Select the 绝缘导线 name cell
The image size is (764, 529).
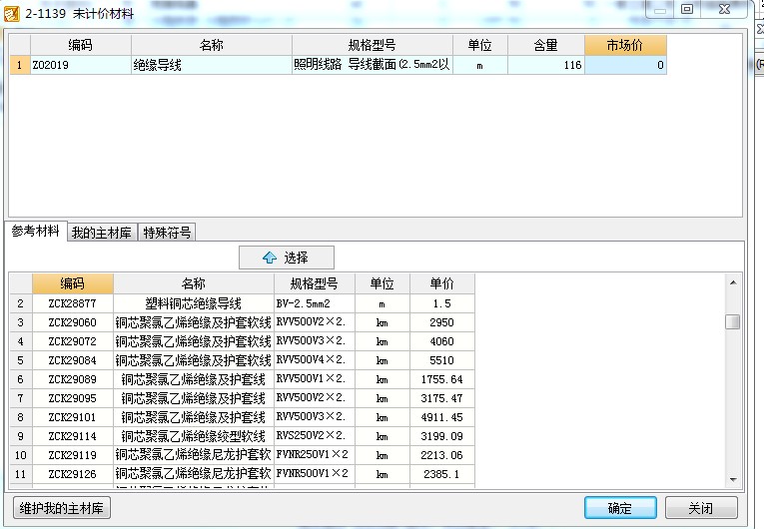coord(212,65)
